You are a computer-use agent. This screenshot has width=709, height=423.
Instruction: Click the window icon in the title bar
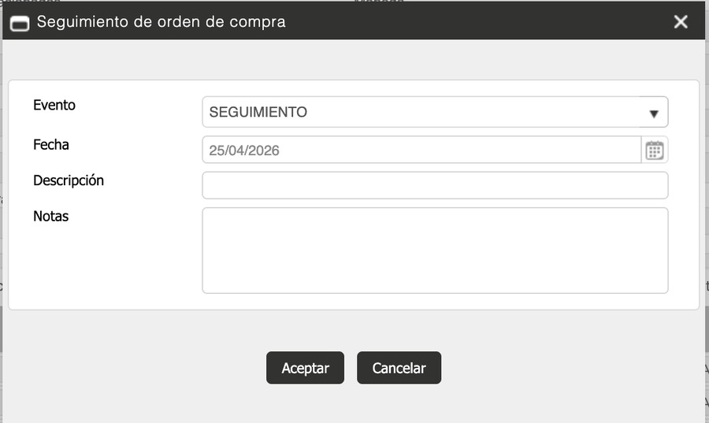pos(20,22)
